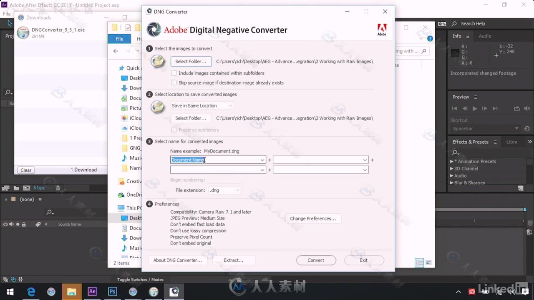The height and width of the screenshot is (300, 534).
Task: Click the source folder icon in step 1
Action: [x=158, y=62]
